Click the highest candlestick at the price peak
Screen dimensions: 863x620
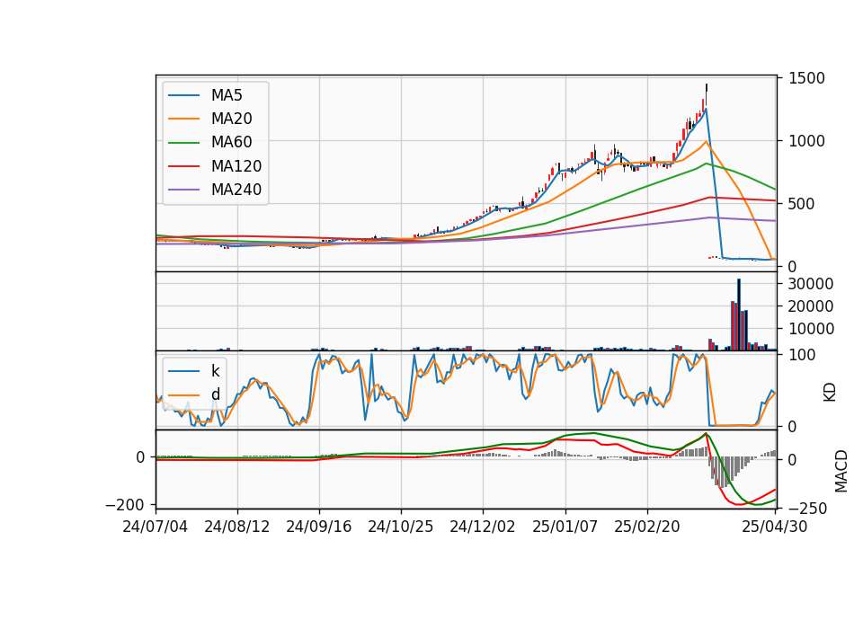click(707, 94)
